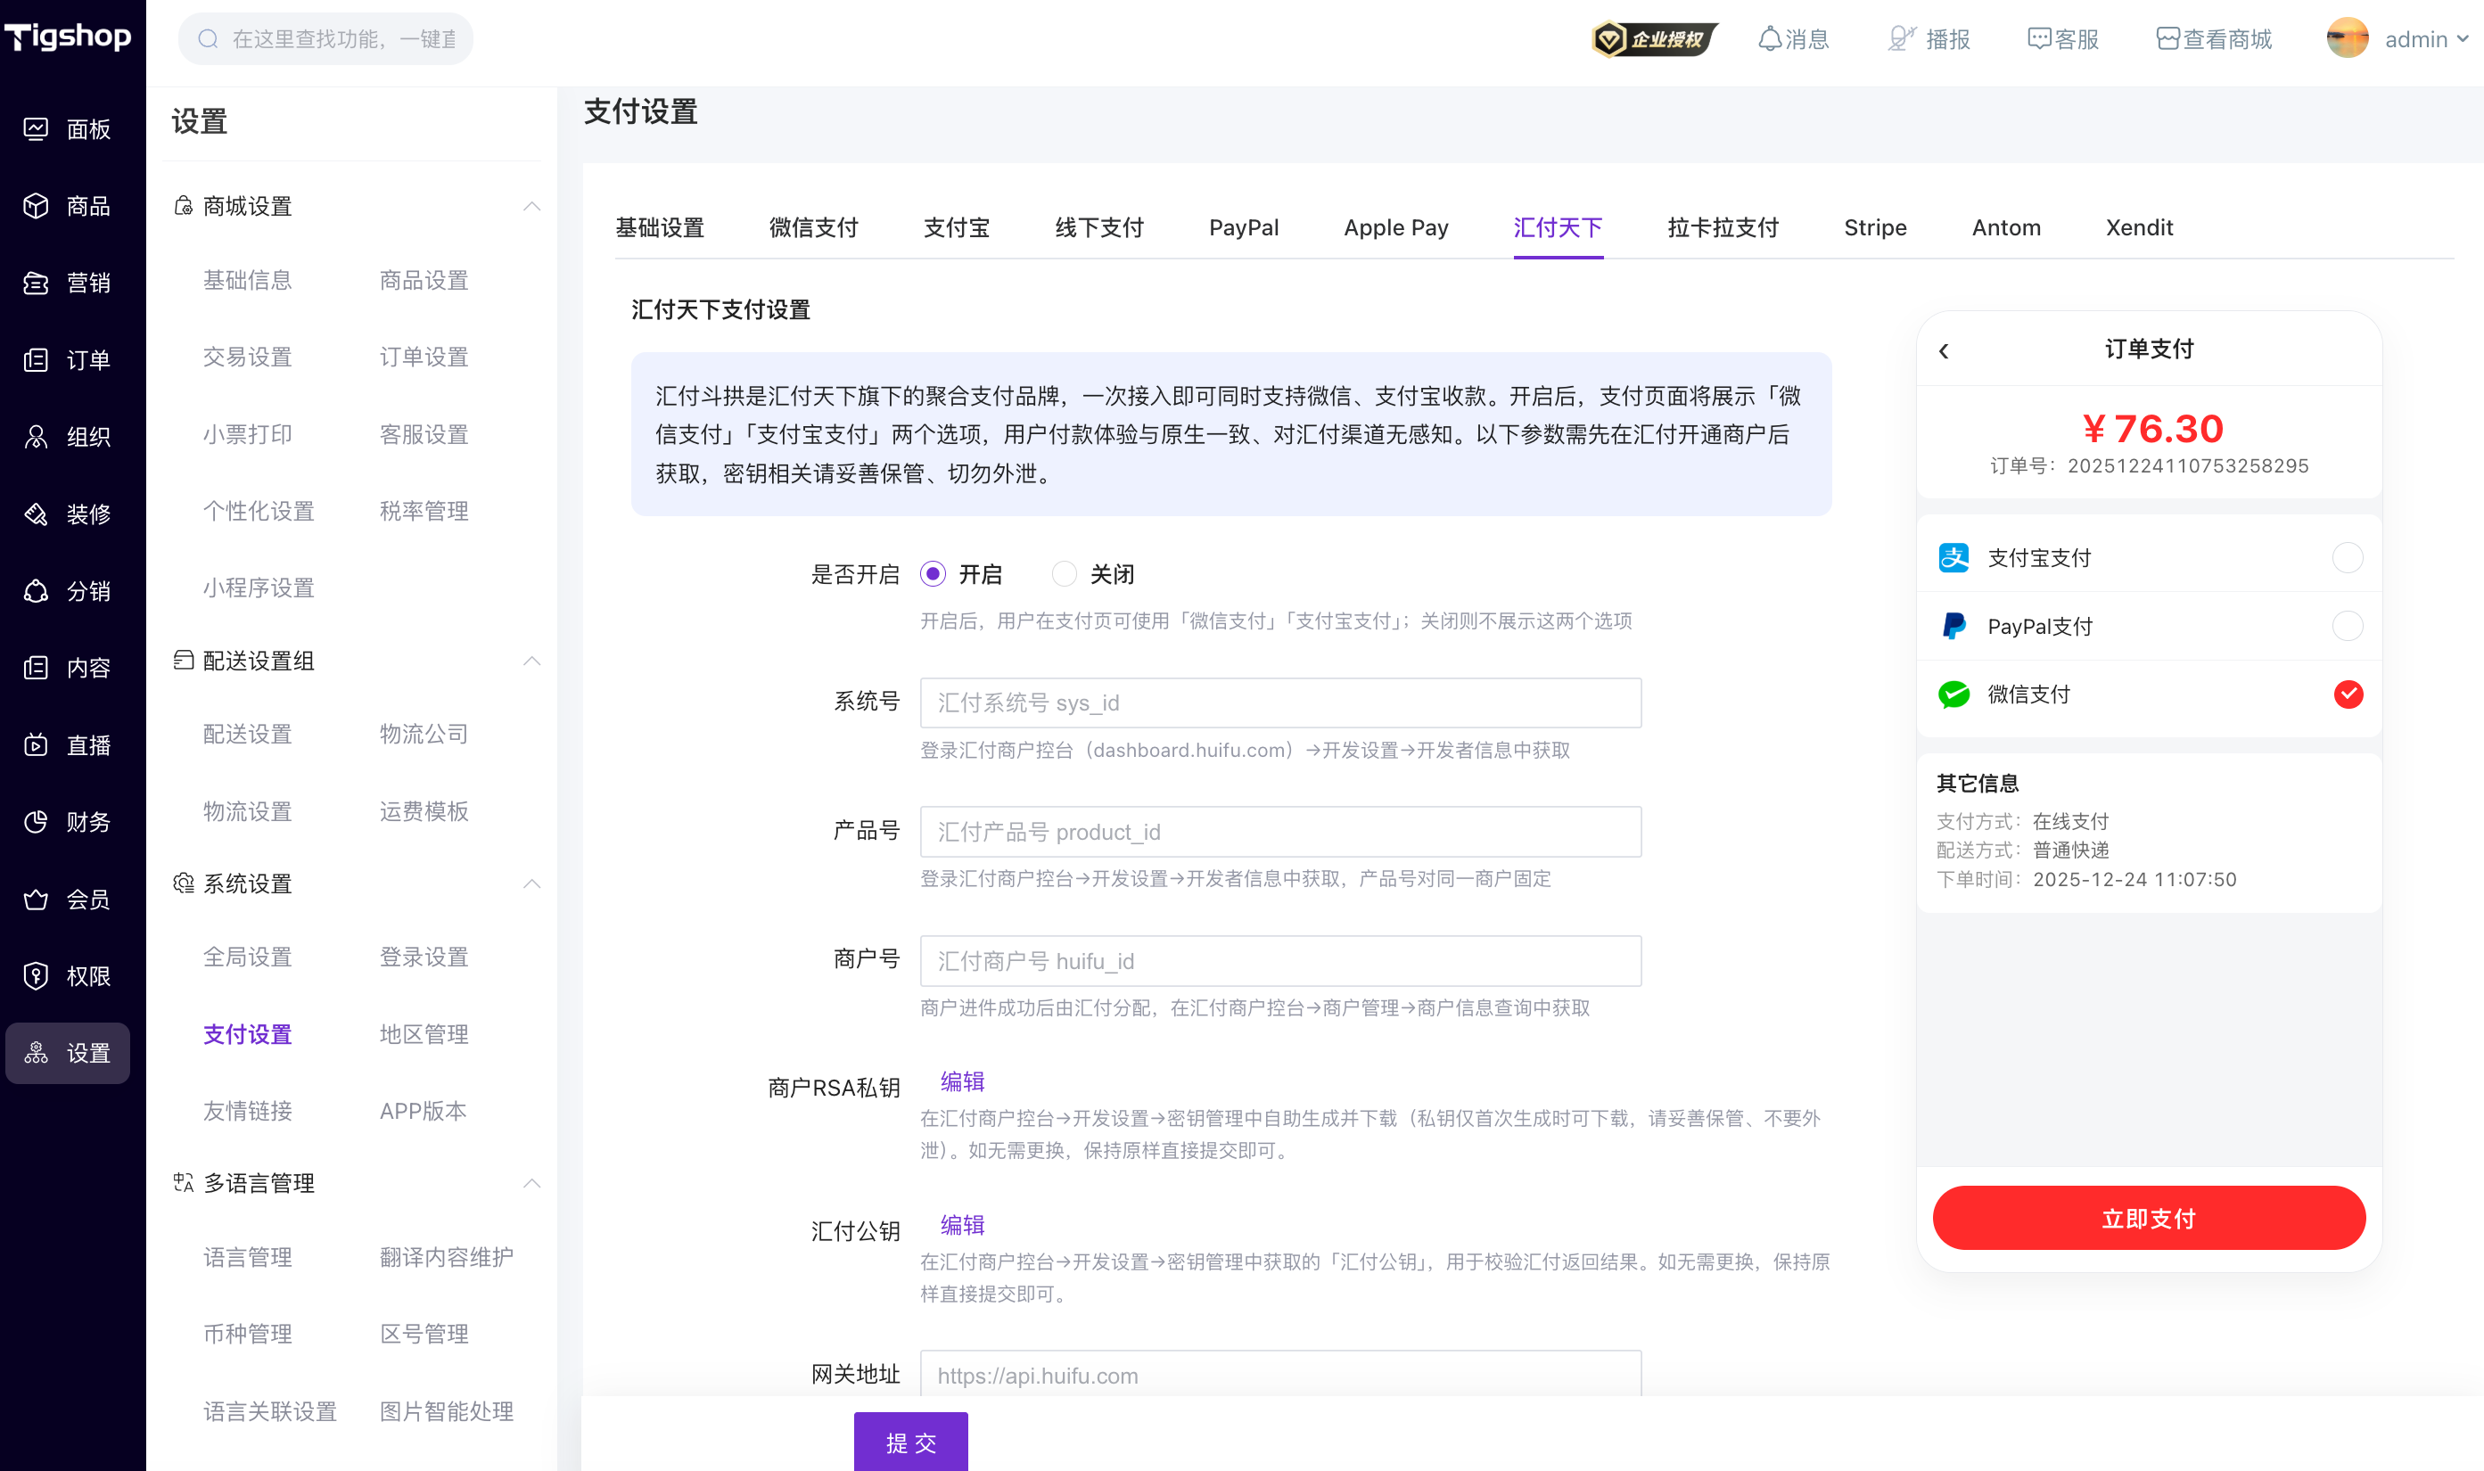
Task: Open the 内容 content sidebar icon
Action: pos(36,668)
